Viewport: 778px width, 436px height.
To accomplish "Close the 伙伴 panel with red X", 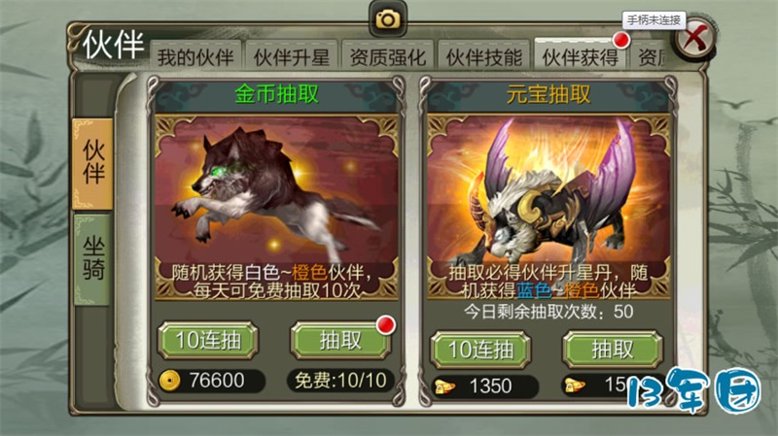I will (695, 39).
